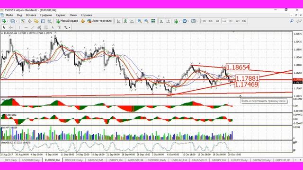Viewport: 303px width, 170px height.
Task: Expand the Indicators dropdown arrow
Action: [x=179, y=21]
